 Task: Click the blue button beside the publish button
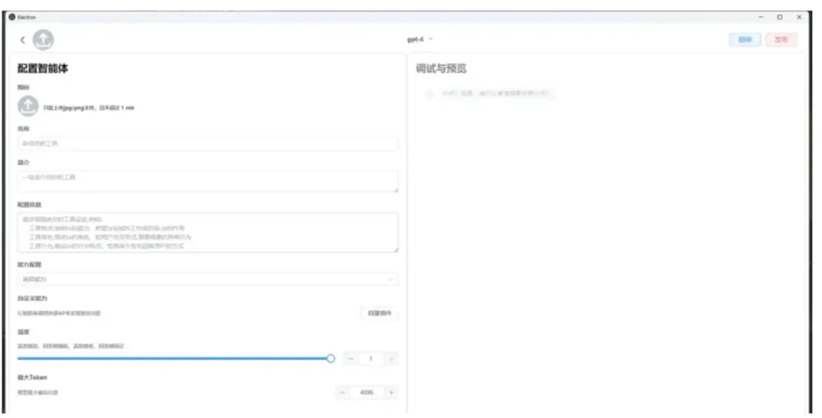click(744, 40)
